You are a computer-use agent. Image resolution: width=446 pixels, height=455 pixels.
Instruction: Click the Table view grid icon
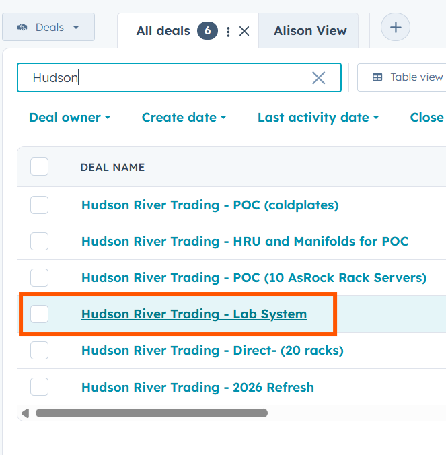click(x=377, y=77)
